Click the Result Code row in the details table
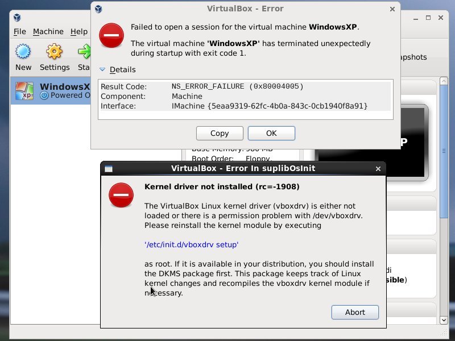This screenshot has width=455, height=341. tap(245, 86)
